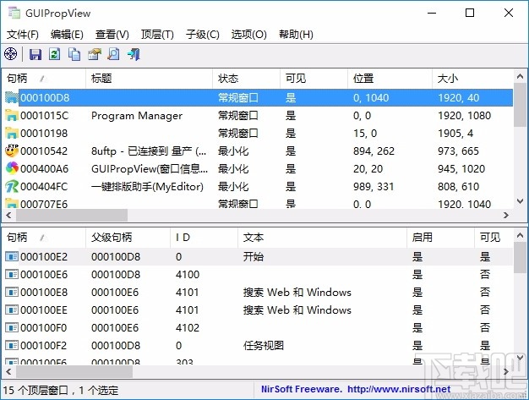Screen dimensions: 529x400
Task: Click the top pane vertical scrollbar up arrow
Action: click(520, 76)
